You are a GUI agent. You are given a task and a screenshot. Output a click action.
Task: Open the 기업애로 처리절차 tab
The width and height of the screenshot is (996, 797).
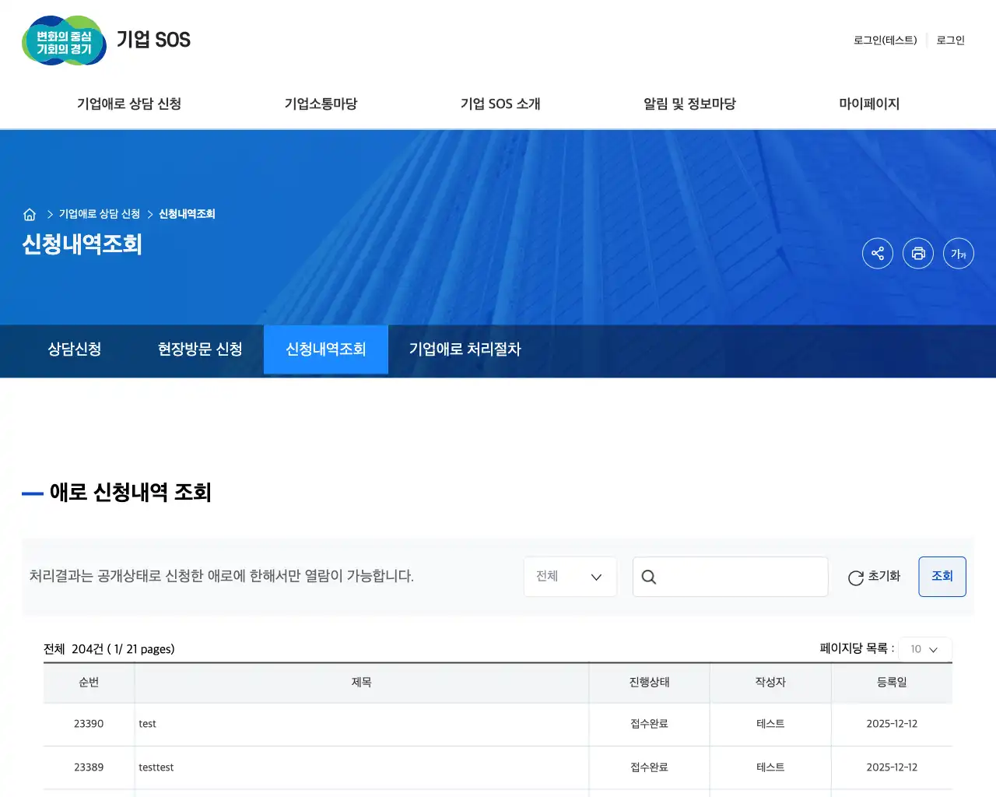click(463, 349)
